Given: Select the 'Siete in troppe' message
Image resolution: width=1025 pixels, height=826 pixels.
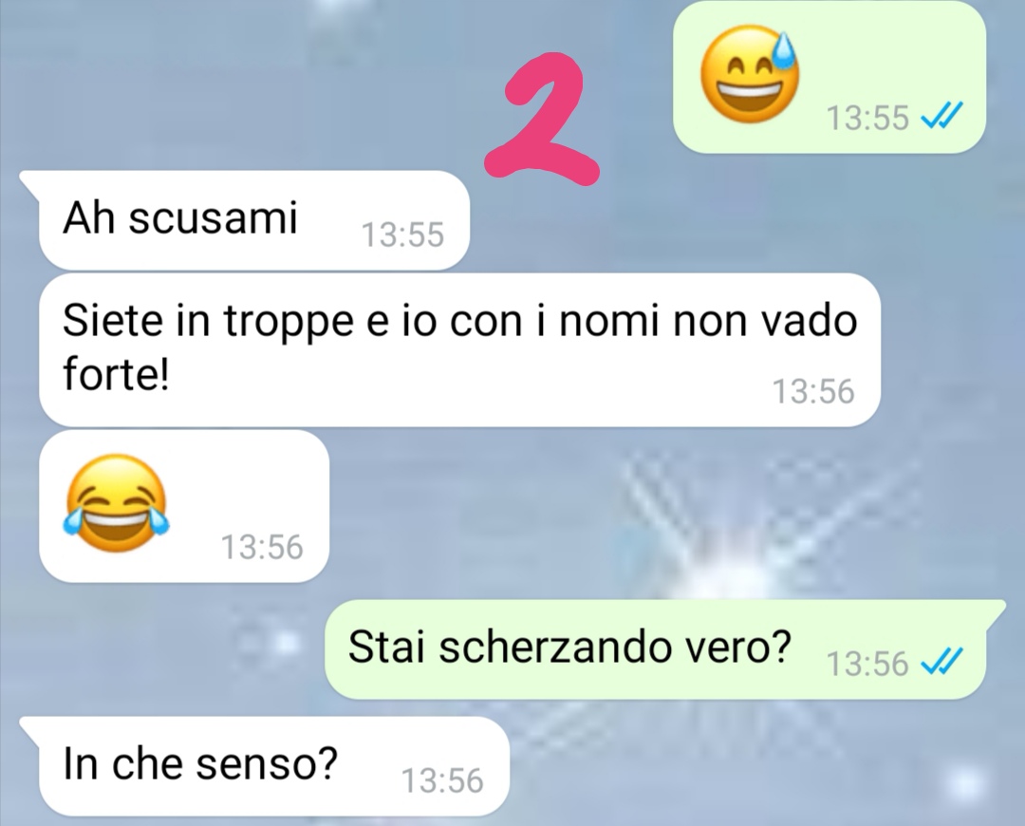Looking at the screenshot, I should click(459, 350).
